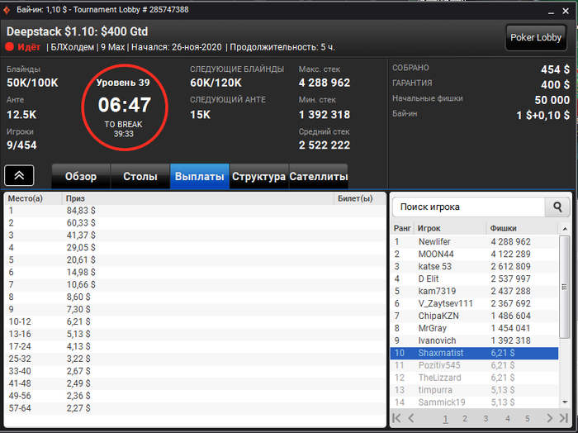
Task: Go to previous page of players
Action: pos(411,418)
